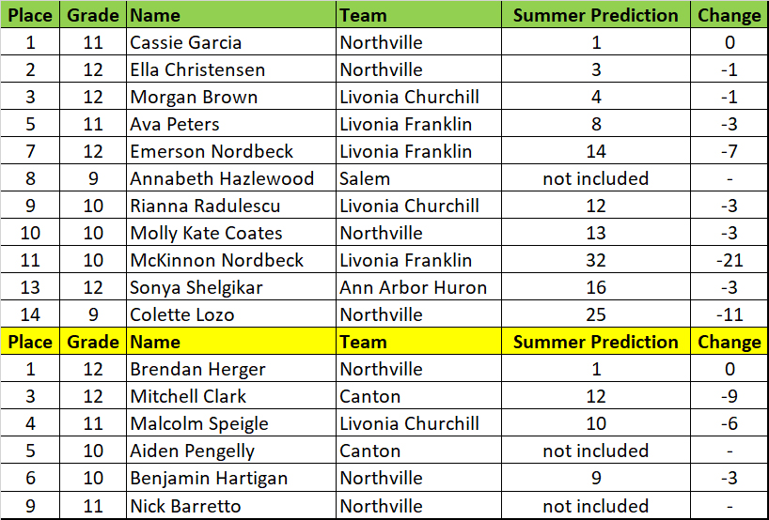The image size is (769, 520).
Task: Select Aiden Pengelly's name cell
Action: tap(192, 451)
